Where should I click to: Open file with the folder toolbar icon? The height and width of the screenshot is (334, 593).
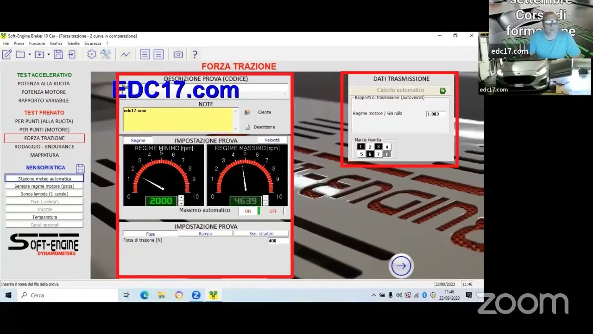[x=20, y=54]
